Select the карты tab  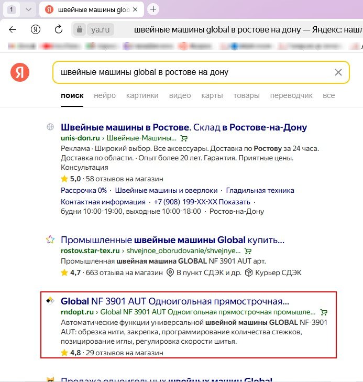click(x=212, y=95)
